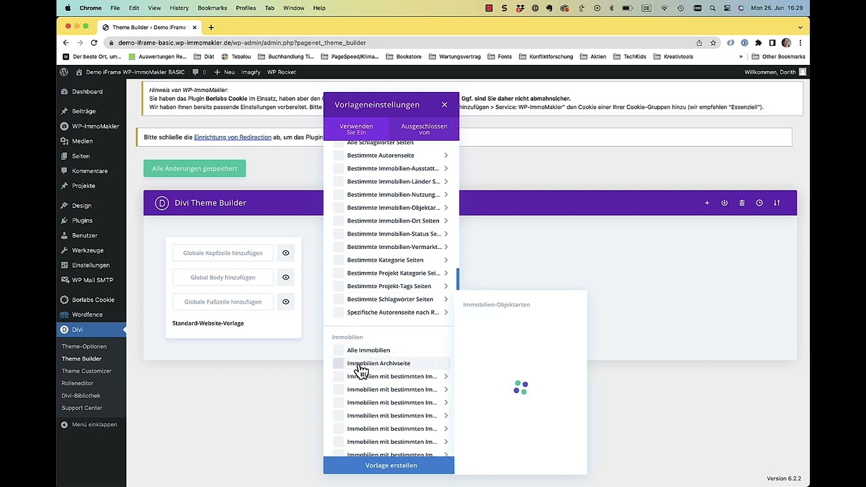Expand Bestimmte Immobilien-Ort Seiten chevron

pos(446,221)
